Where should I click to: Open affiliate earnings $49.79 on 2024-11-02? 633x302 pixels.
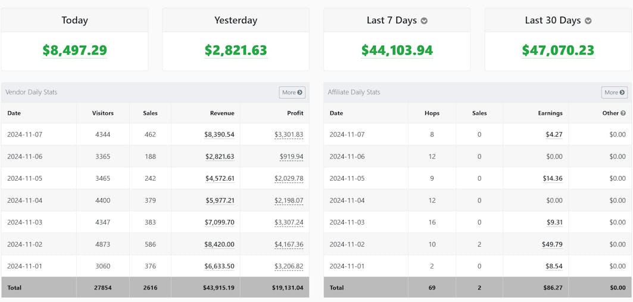click(x=553, y=244)
